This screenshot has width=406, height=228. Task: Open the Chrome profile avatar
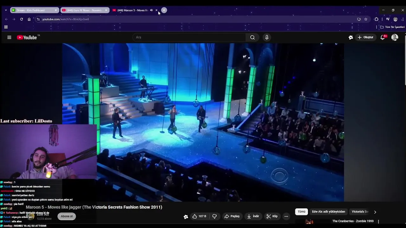tap(395, 19)
